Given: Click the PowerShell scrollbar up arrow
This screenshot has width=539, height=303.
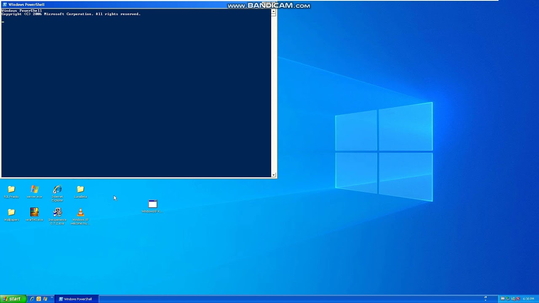Looking at the screenshot, I should pos(274,12).
